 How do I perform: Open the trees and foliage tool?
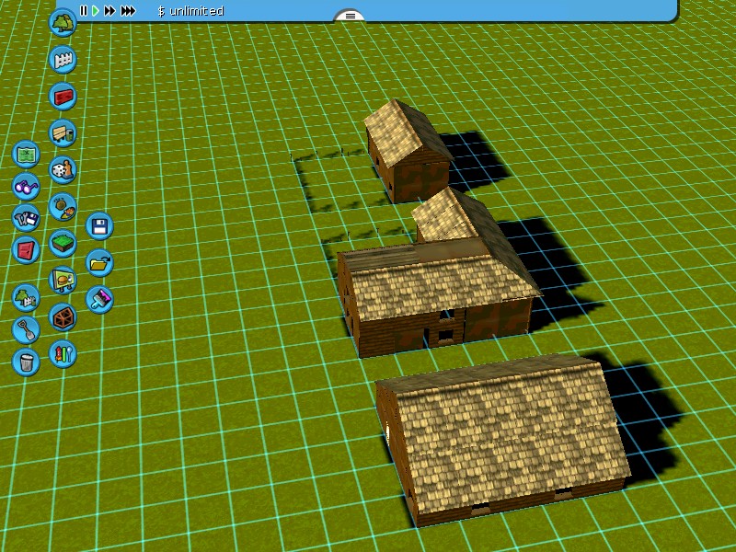pos(63,22)
